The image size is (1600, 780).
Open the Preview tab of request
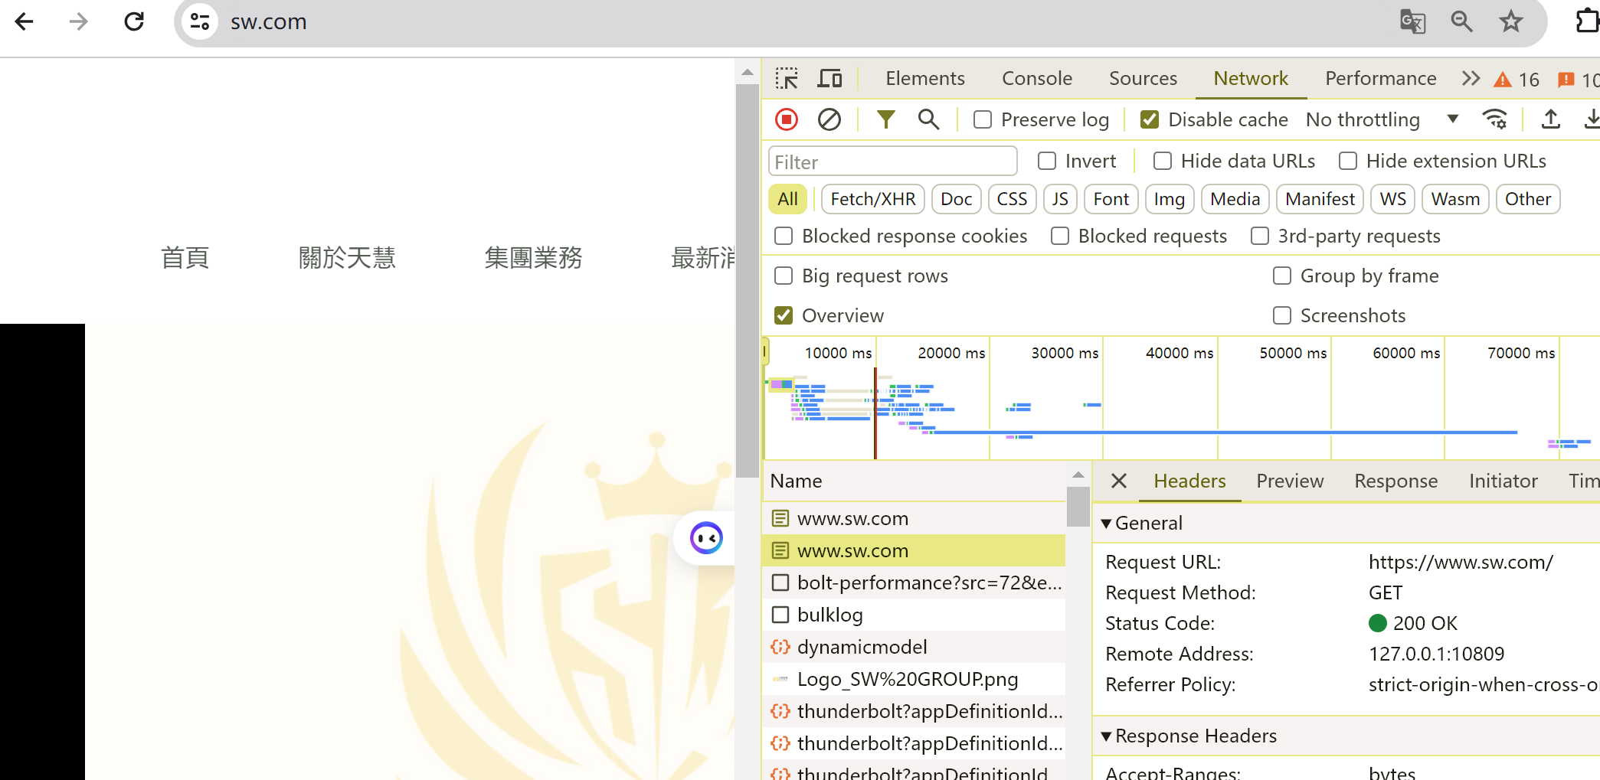pyautogui.click(x=1289, y=481)
